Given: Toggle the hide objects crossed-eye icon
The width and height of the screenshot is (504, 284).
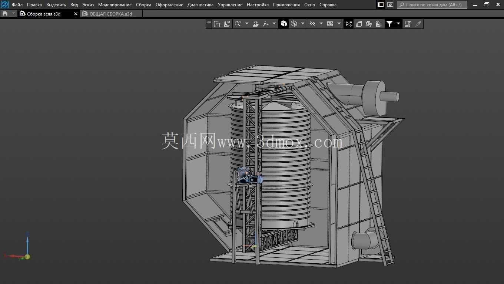Looking at the screenshot, I should [312, 24].
